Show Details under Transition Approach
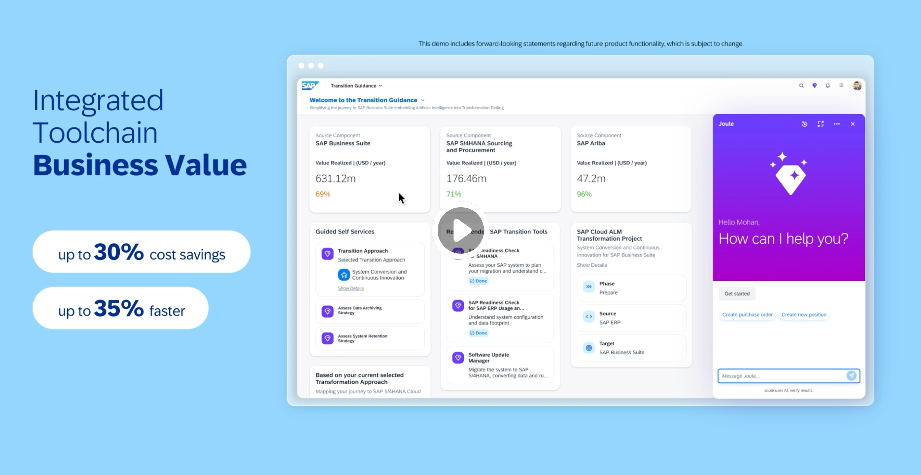This screenshot has width=921, height=475. (x=350, y=288)
